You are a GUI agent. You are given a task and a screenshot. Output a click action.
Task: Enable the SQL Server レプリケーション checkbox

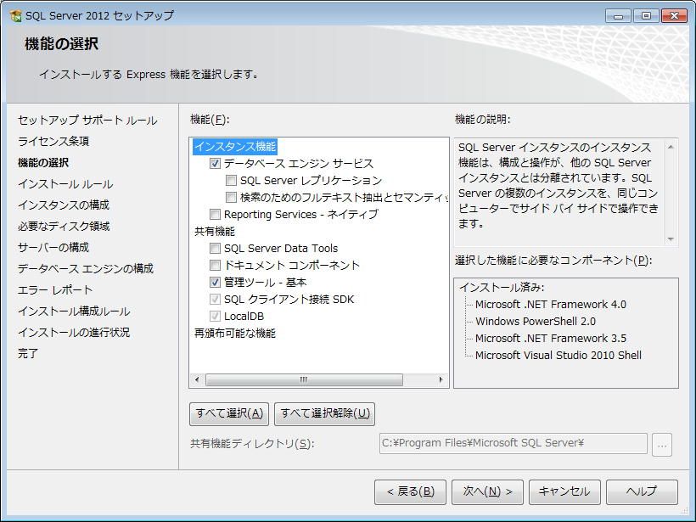tap(231, 181)
